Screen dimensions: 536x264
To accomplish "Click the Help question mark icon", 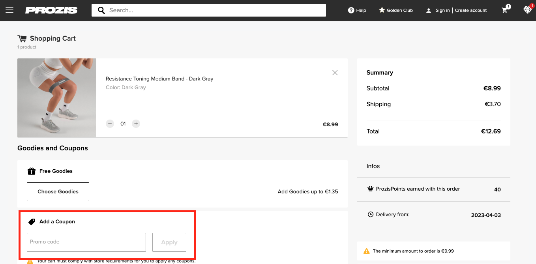I will click(351, 10).
